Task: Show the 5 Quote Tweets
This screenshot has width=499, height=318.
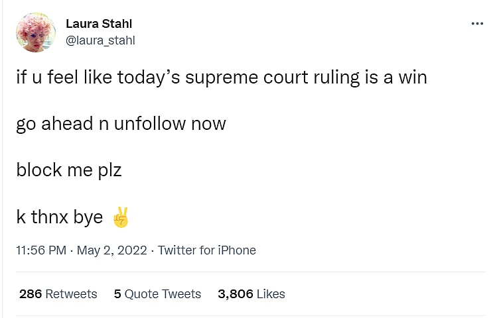Action: 157,294
